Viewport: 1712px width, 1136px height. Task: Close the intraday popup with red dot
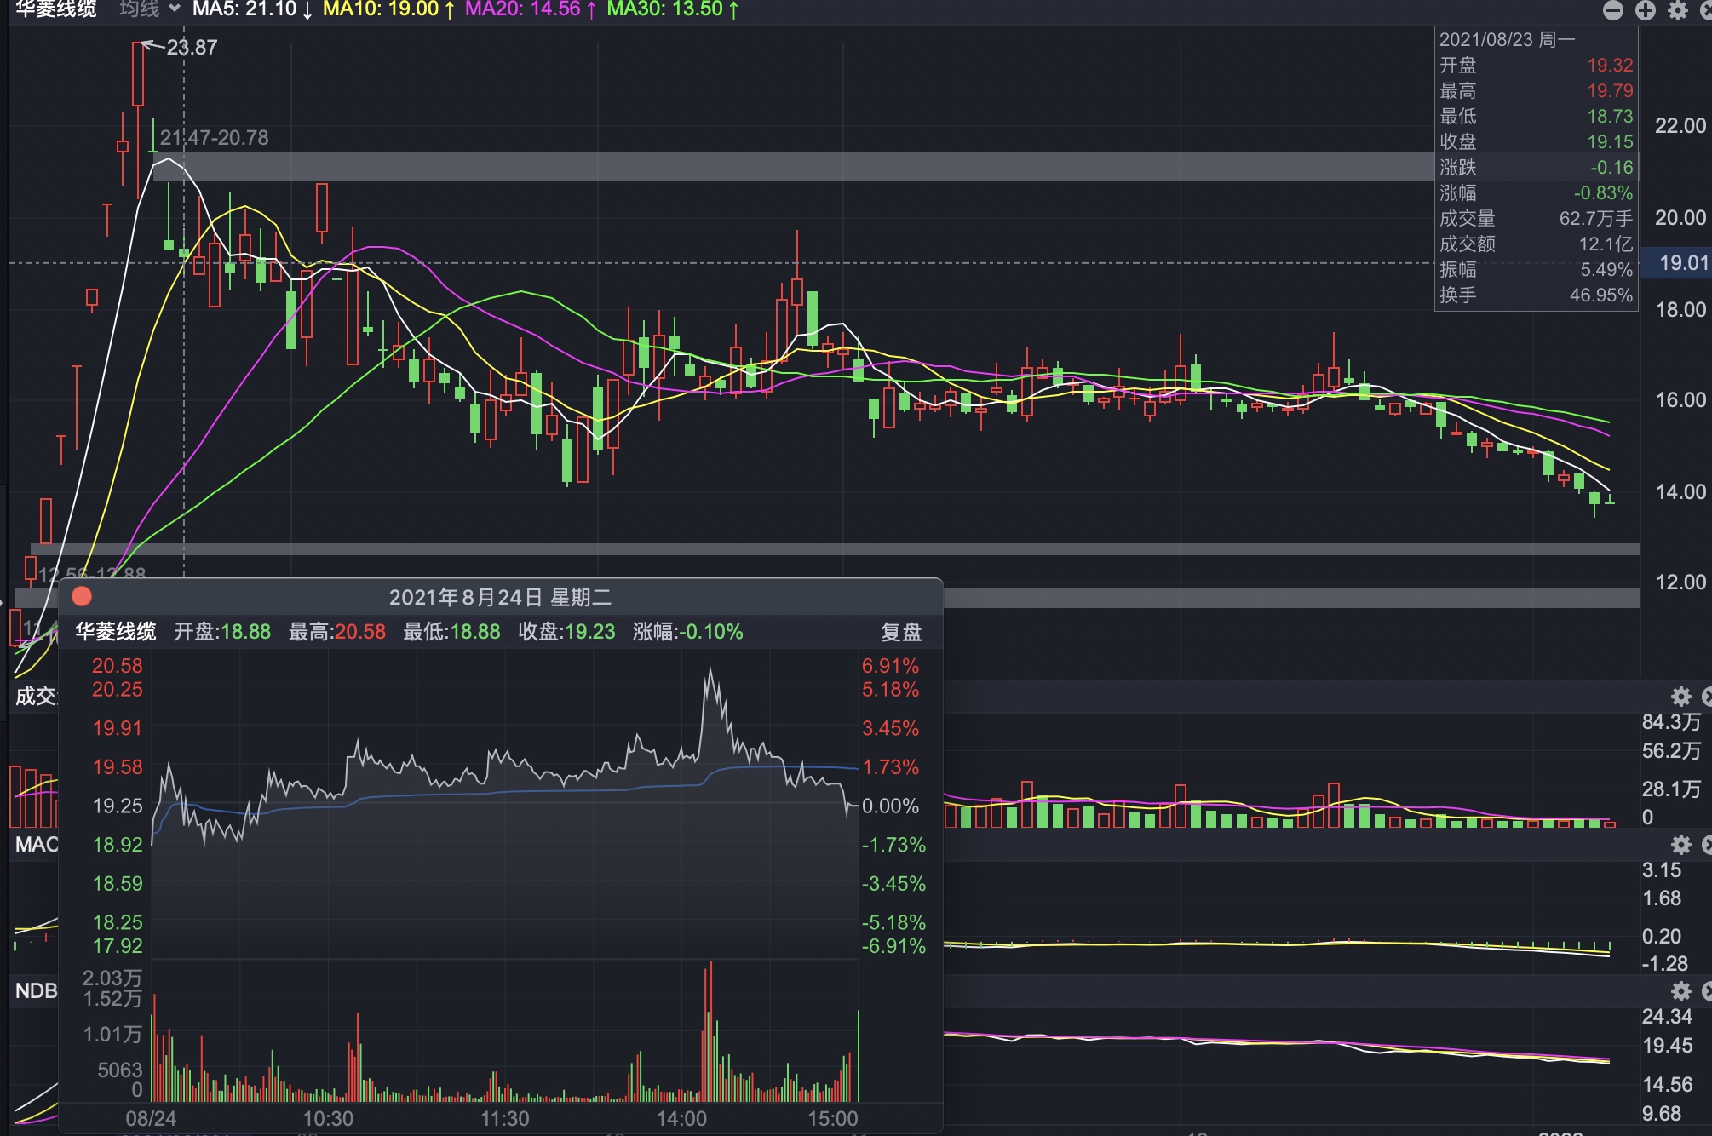tap(82, 596)
